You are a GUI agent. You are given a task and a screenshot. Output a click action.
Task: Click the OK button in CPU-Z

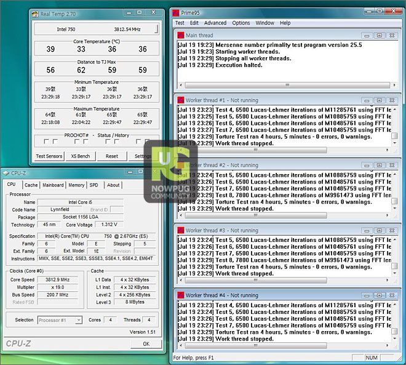tap(146, 344)
